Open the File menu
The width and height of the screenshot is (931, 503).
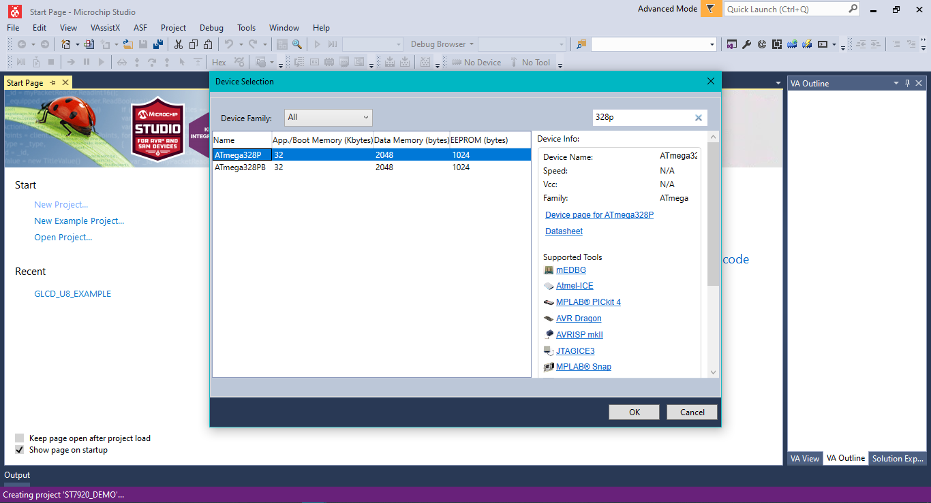coord(13,28)
